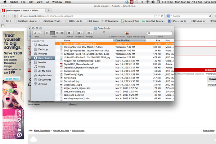Open a new browser tab
The width and height of the screenshot is (216, 144).
pos(49,10)
